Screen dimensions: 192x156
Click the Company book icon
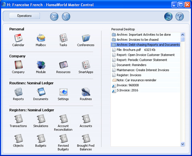point(18,65)
